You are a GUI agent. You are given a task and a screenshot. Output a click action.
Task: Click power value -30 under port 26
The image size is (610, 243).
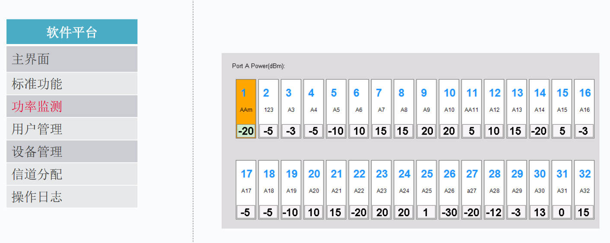click(449, 212)
